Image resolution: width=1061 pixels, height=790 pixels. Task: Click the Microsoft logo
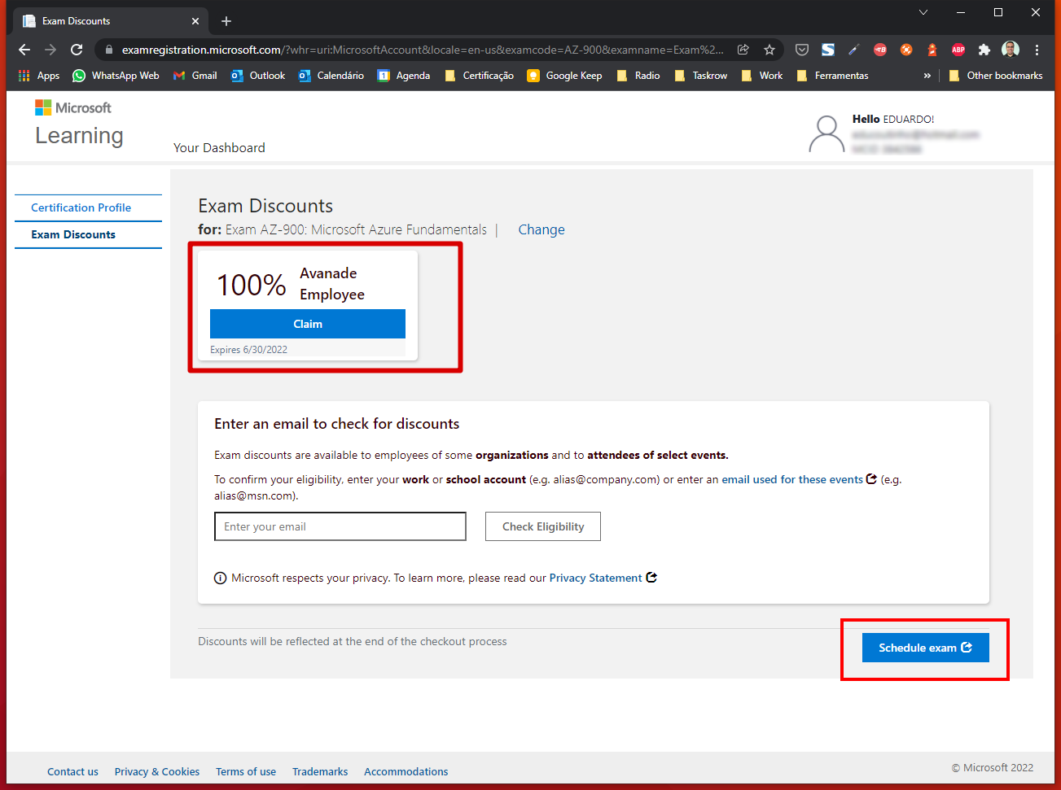(x=72, y=107)
